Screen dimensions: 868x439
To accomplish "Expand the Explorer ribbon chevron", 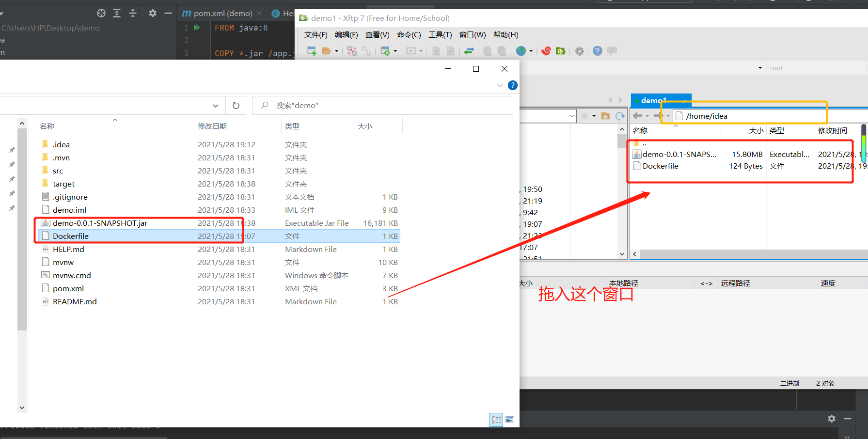I will (500, 85).
